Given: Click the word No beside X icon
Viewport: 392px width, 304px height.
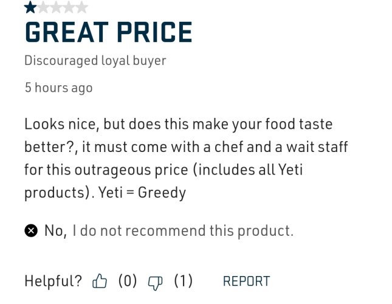Looking at the screenshot, I should [x=55, y=230].
